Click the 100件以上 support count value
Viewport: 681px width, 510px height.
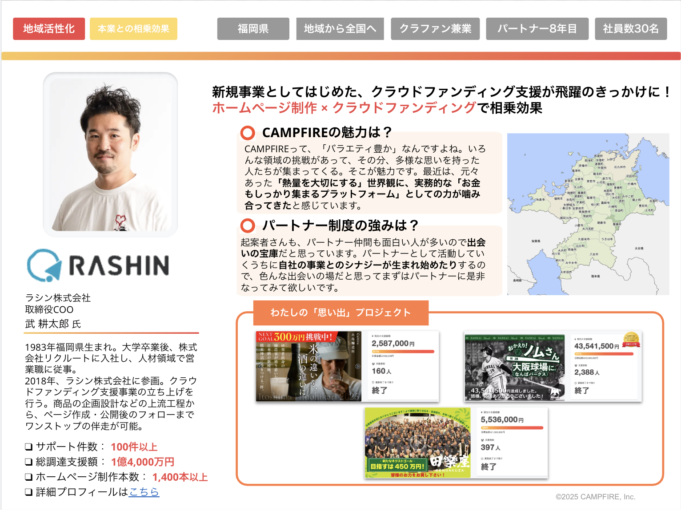(x=134, y=447)
